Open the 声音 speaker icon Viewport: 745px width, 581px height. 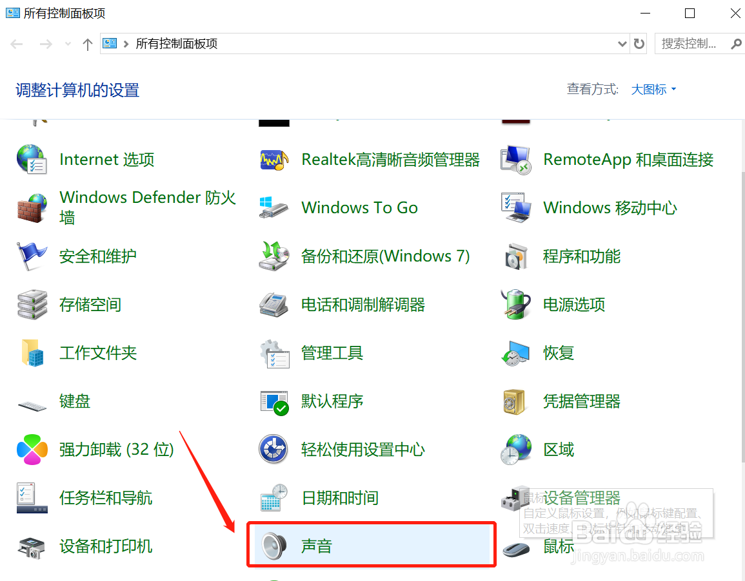(x=274, y=546)
